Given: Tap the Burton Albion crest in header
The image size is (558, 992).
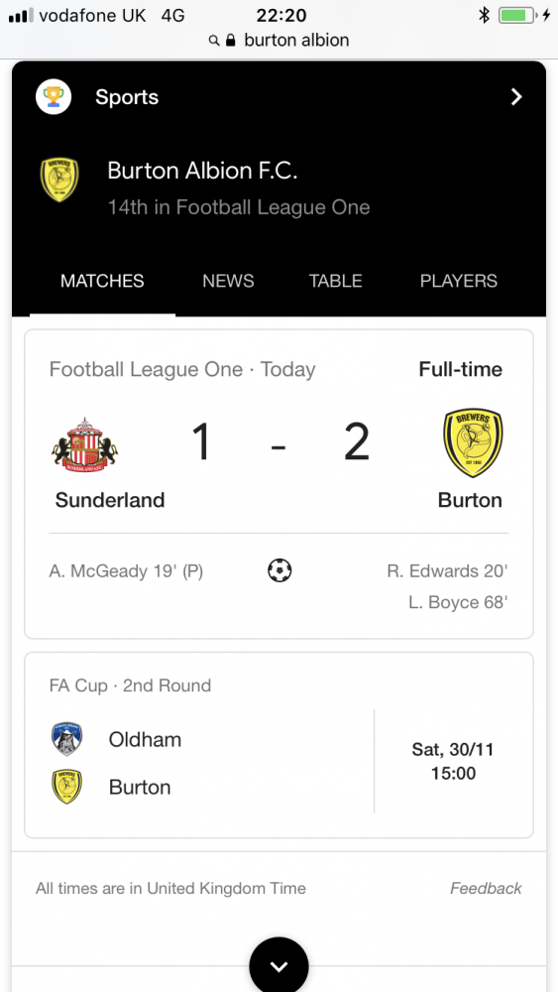Looking at the screenshot, I should click(x=59, y=181).
